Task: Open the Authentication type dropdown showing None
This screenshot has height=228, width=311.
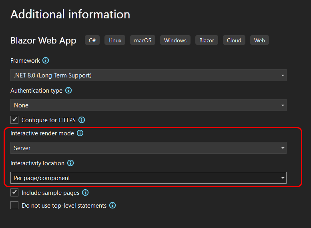Action: pos(148,105)
